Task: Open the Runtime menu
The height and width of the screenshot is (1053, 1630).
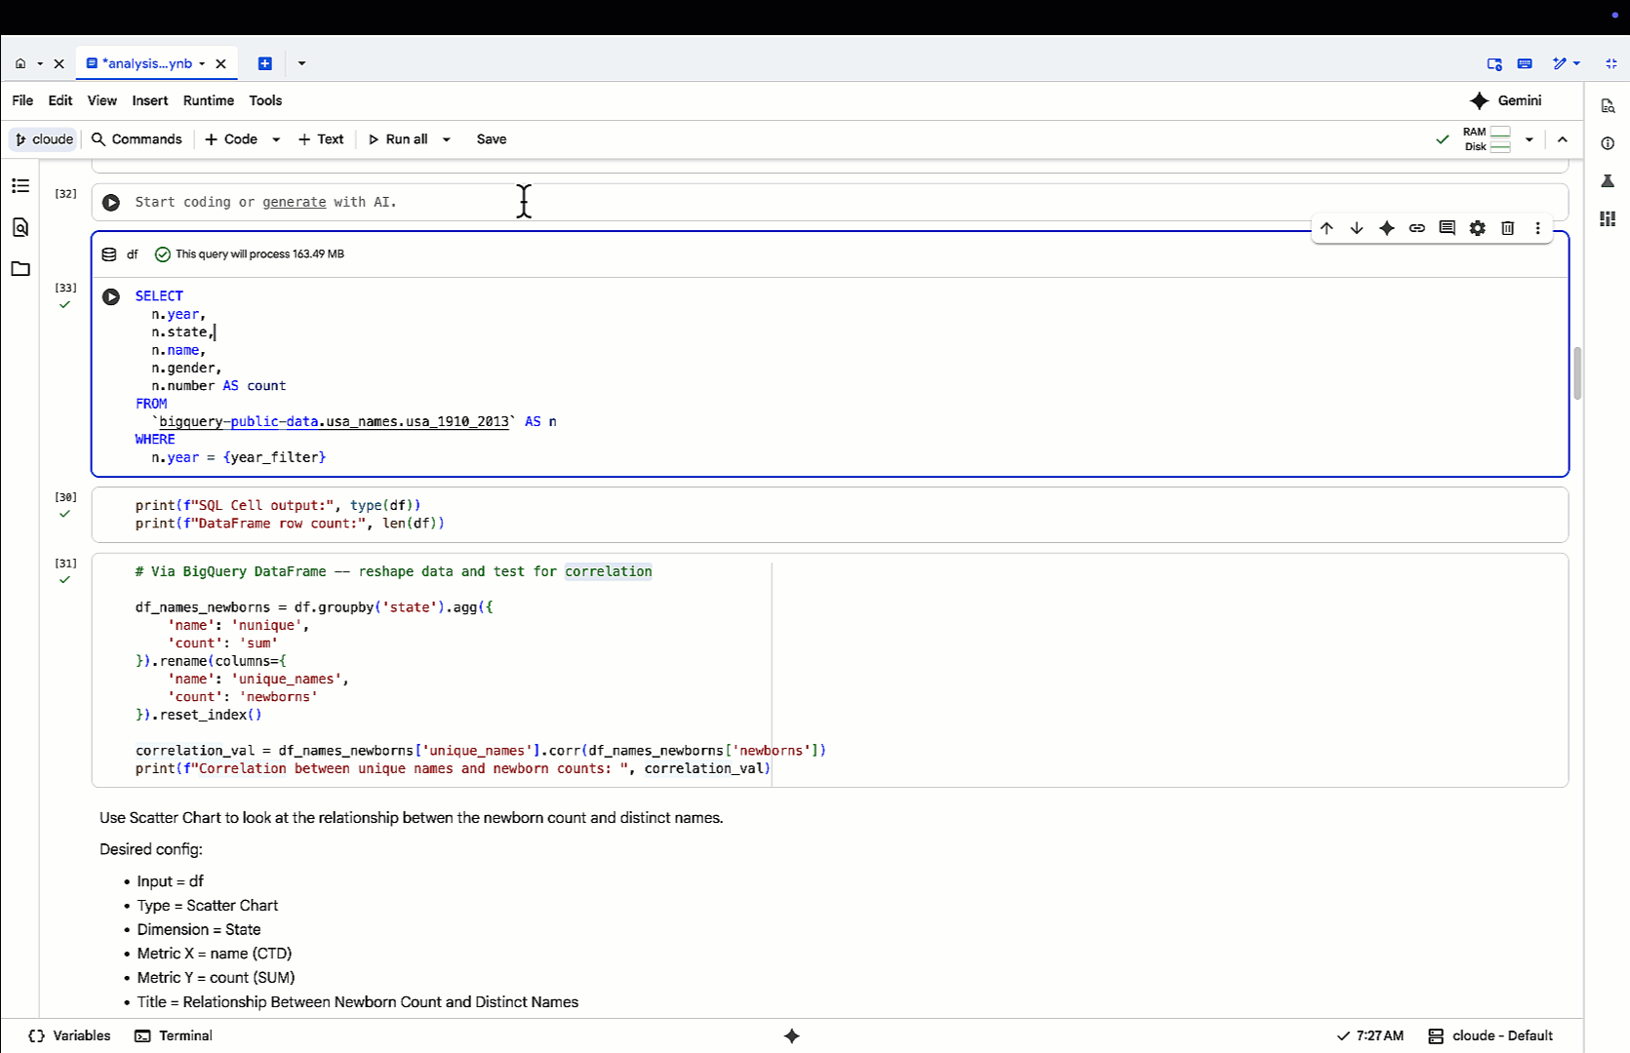Action: click(208, 100)
